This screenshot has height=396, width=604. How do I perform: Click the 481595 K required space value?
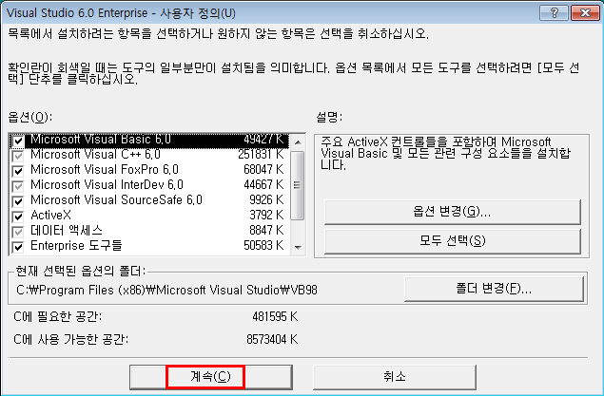click(275, 317)
